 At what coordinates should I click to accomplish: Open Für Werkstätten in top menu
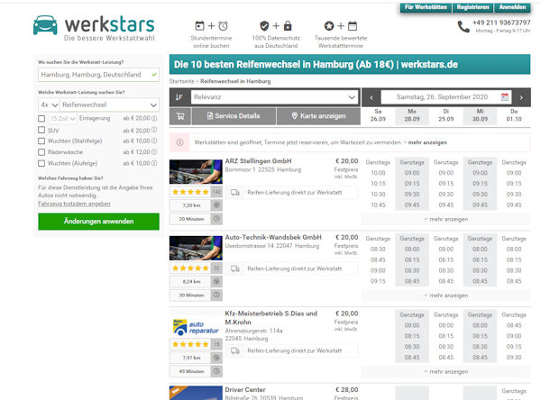(x=426, y=7)
